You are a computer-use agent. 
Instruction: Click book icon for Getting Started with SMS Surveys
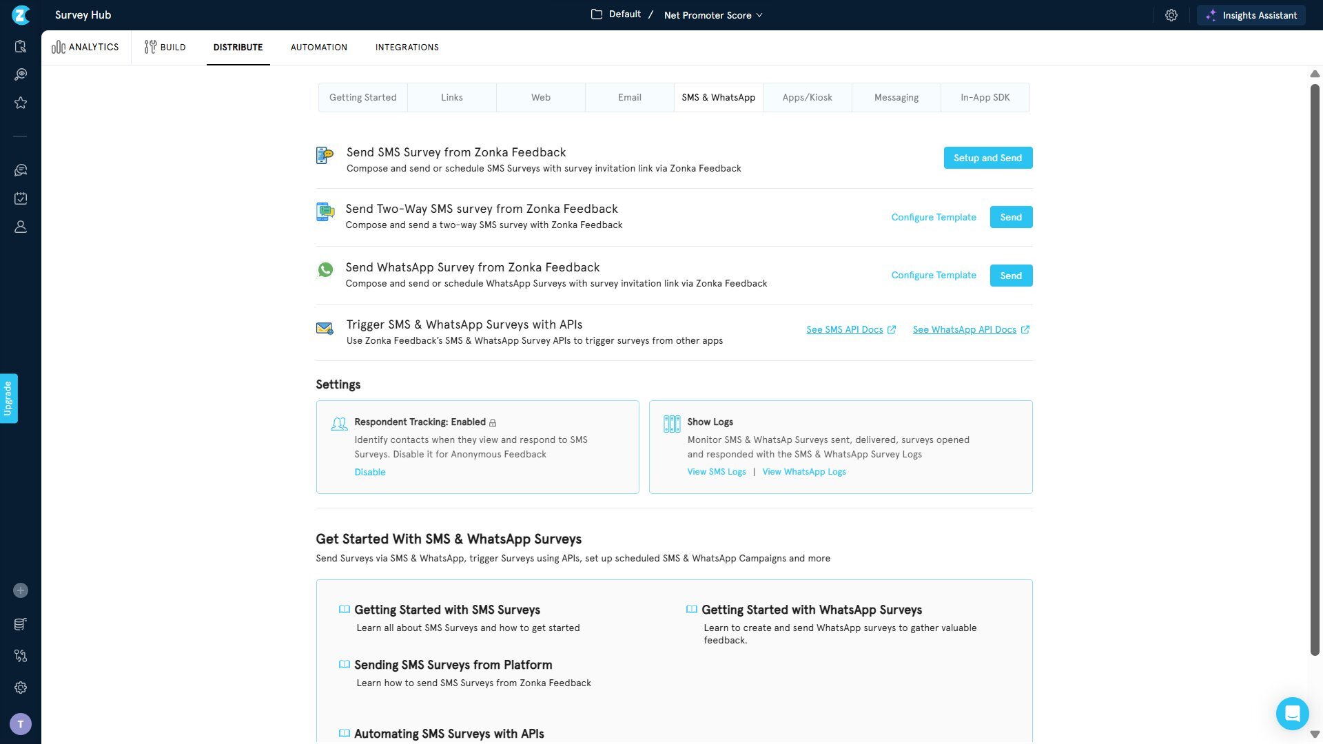click(345, 610)
